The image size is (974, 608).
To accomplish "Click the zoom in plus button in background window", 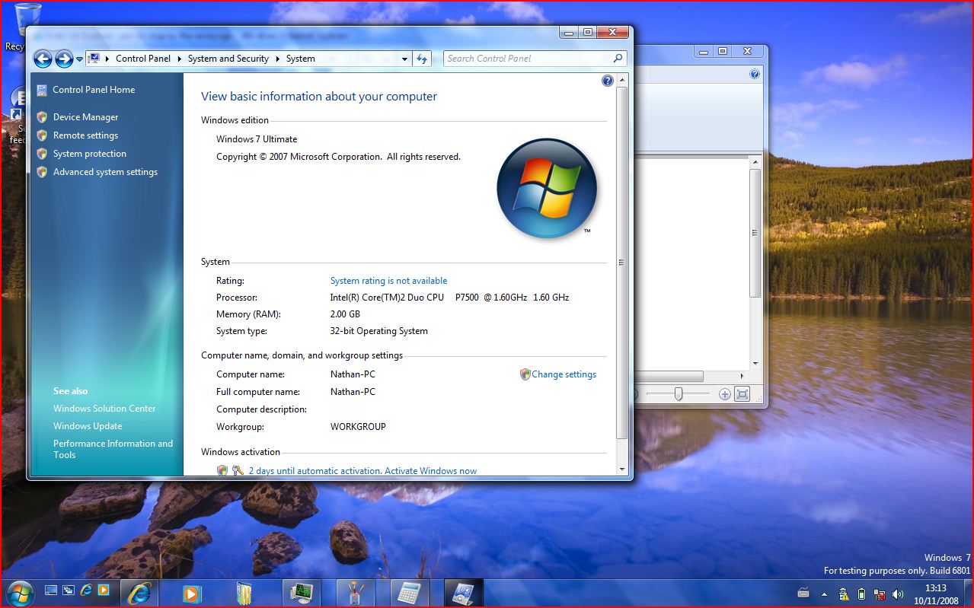I will (724, 394).
